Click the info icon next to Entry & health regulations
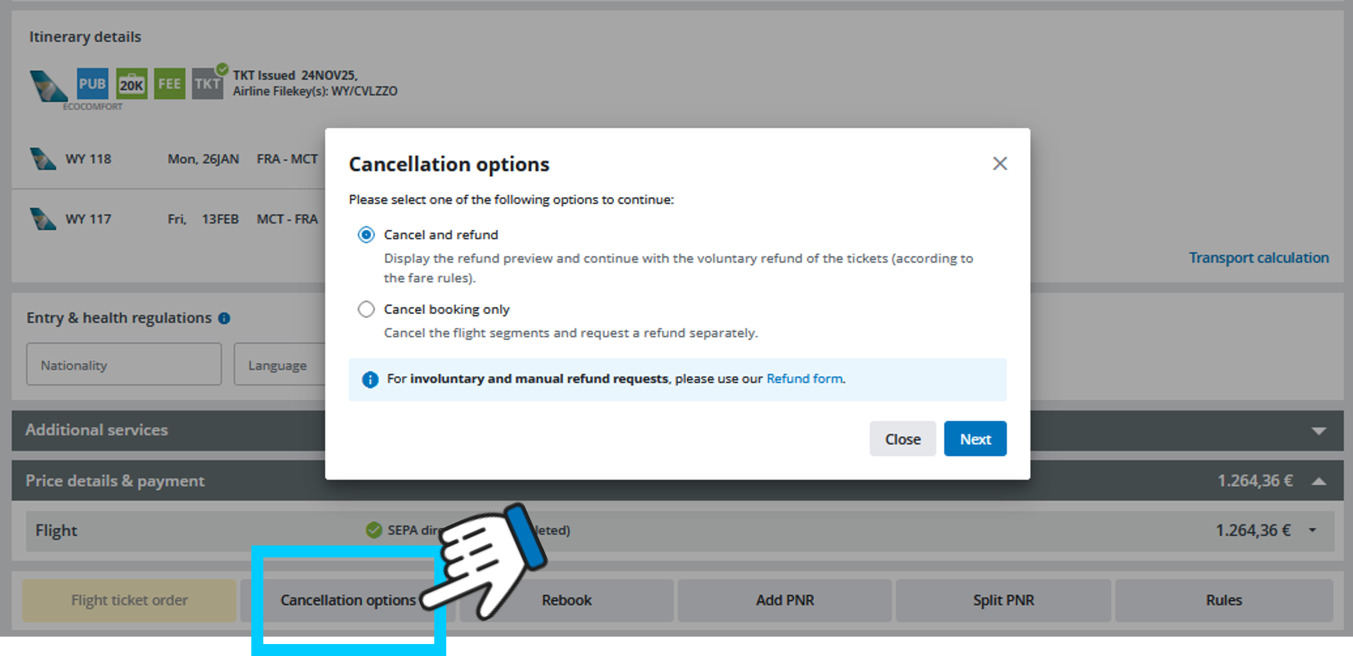Image resolution: width=1353 pixels, height=656 pixels. [x=225, y=319]
